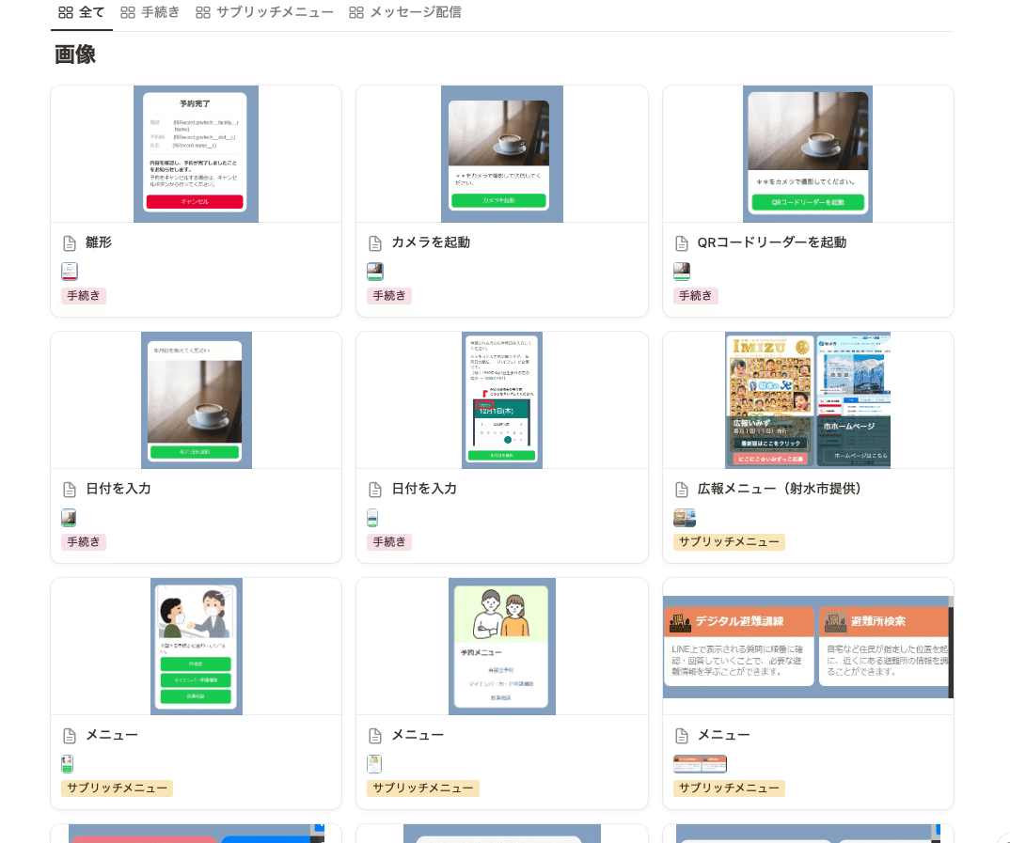Click grid icon beside メッセージ配信 tab
Image resolution: width=1010 pixels, height=843 pixels.
pos(356,12)
